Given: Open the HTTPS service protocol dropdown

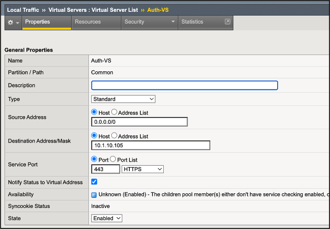Looking at the screenshot, I should [x=143, y=169].
